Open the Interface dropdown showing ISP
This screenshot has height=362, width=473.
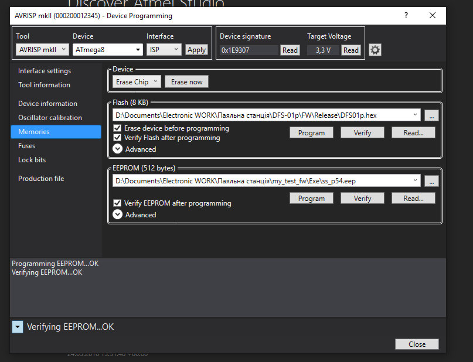[x=164, y=49]
